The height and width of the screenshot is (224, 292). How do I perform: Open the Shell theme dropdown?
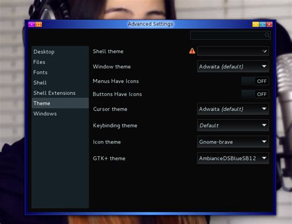(x=233, y=51)
